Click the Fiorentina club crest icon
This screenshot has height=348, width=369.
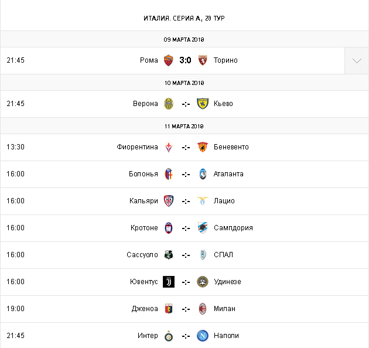tap(169, 147)
